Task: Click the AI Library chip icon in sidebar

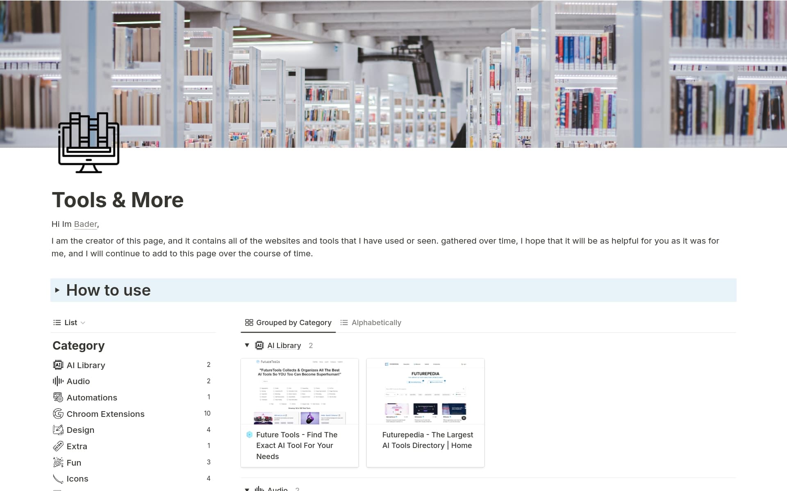Action: point(58,365)
